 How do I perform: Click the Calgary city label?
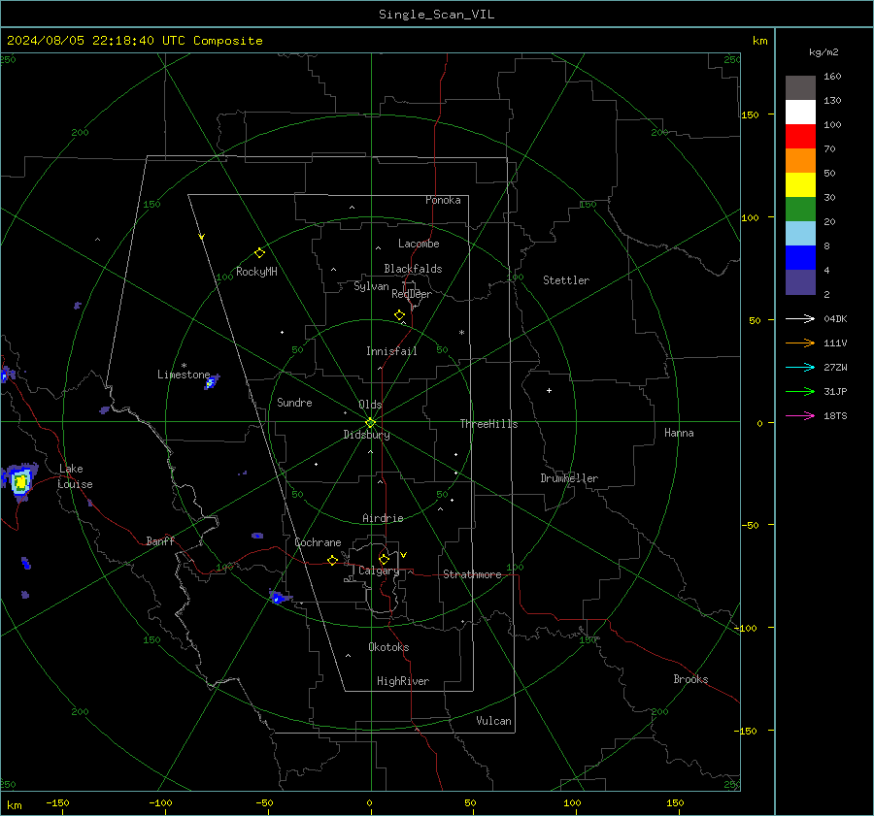pos(379,571)
